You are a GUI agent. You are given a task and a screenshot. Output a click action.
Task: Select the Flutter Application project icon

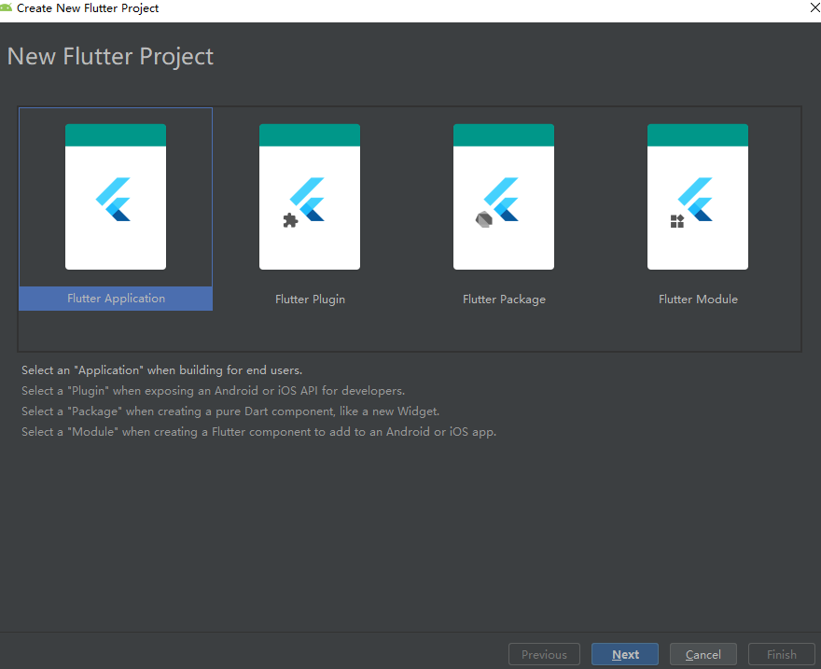(116, 197)
